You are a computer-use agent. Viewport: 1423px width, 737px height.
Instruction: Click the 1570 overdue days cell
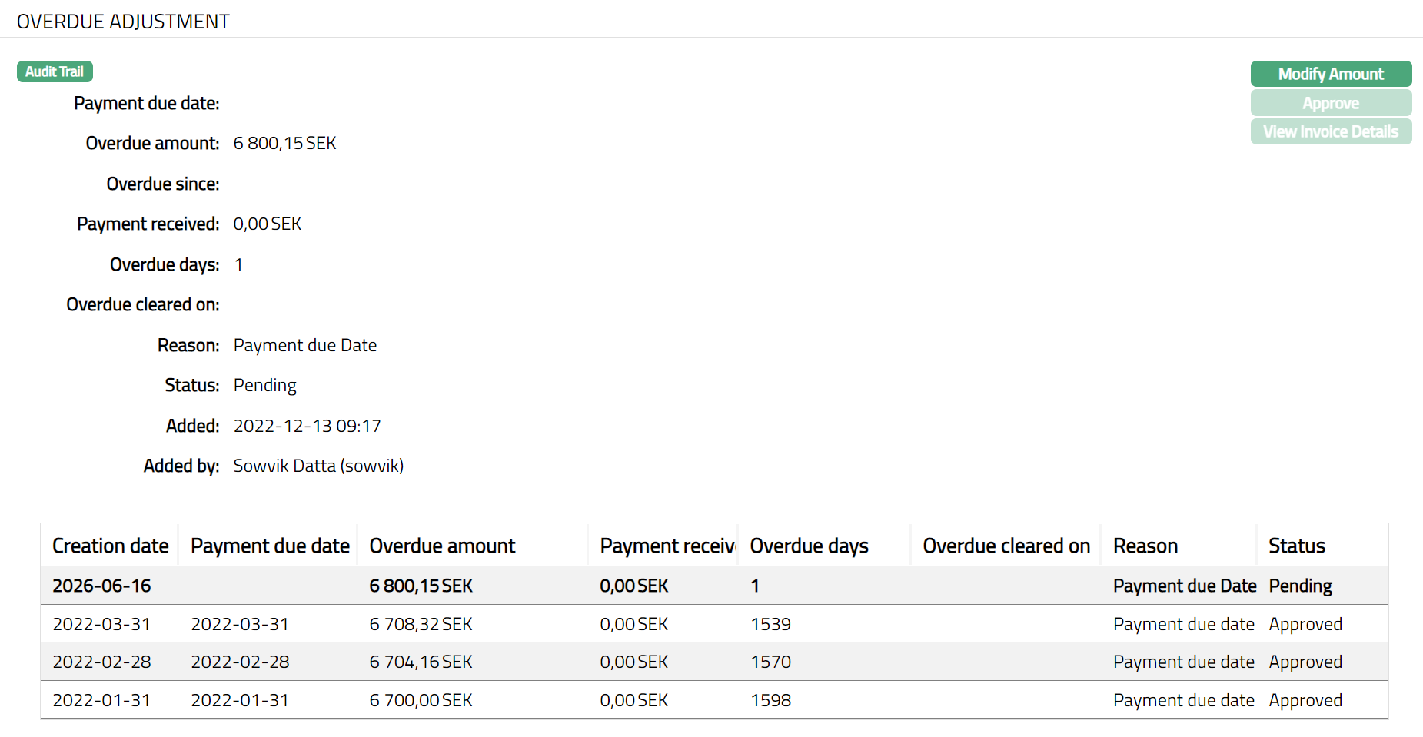coord(770,662)
